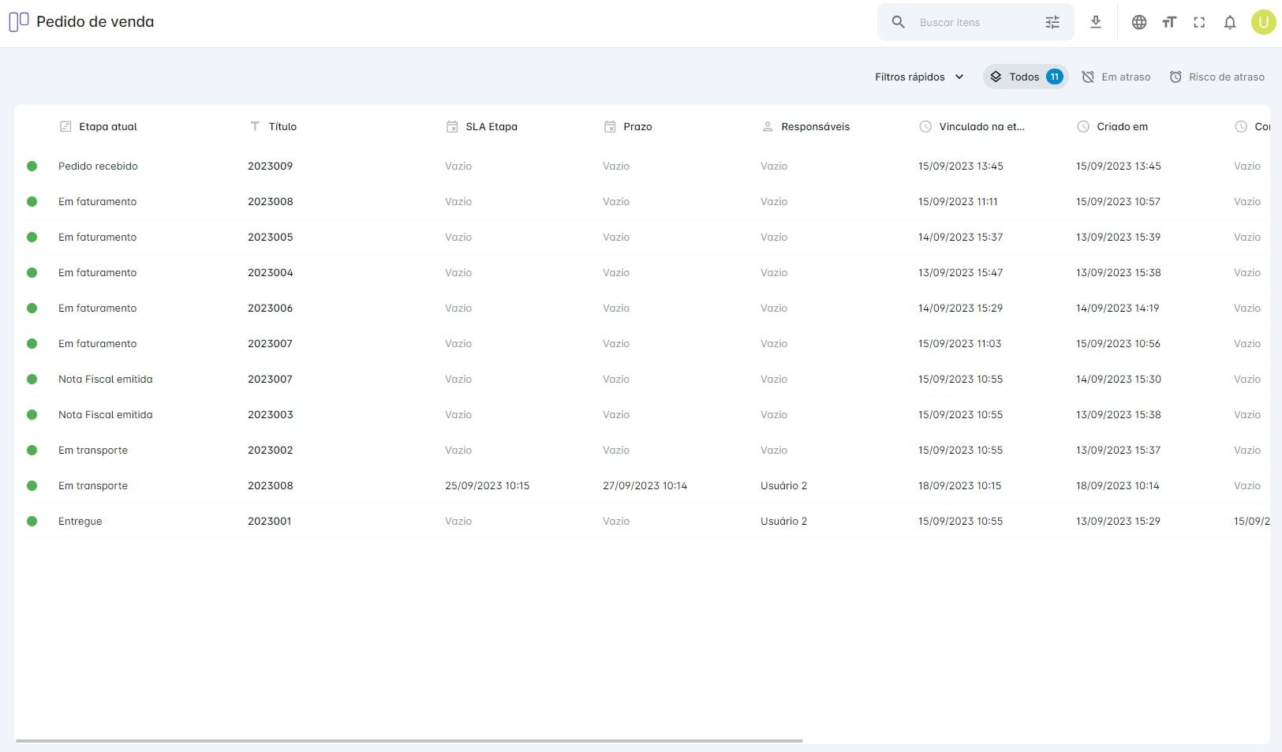Sort by Criado em column header
The width and height of the screenshot is (1282, 752).
1122,126
